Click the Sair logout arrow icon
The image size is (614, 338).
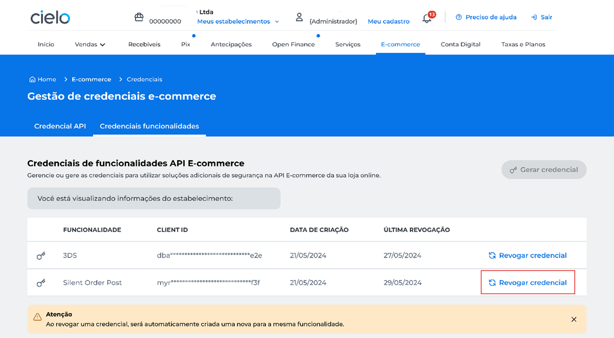click(534, 17)
